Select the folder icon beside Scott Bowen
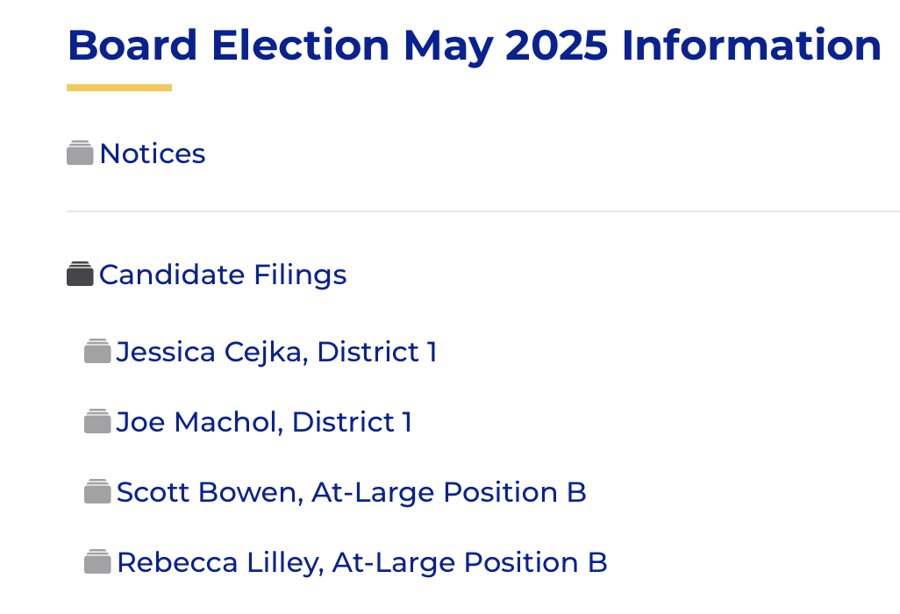This screenshot has width=900, height=614. pyautogui.click(x=97, y=492)
